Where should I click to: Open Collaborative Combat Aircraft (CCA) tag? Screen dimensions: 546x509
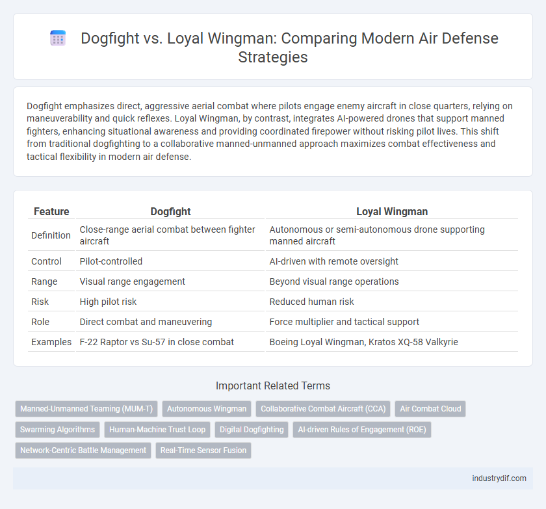point(323,409)
